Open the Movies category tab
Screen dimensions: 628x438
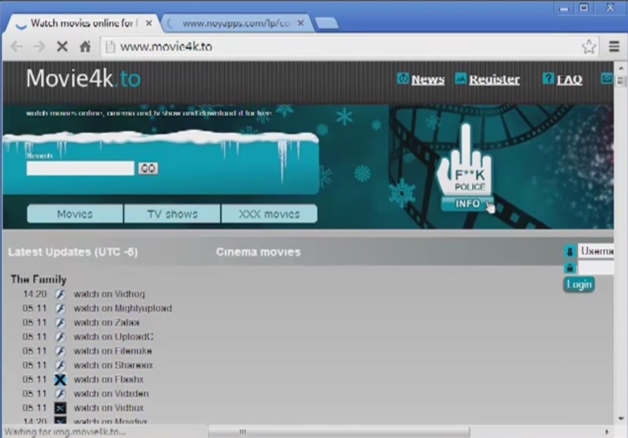(75, 214)
